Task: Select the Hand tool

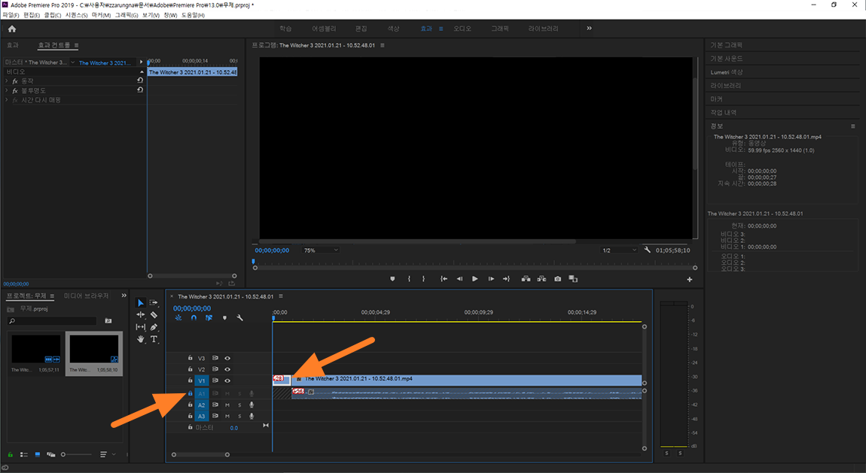Action: tap(140, 339)
